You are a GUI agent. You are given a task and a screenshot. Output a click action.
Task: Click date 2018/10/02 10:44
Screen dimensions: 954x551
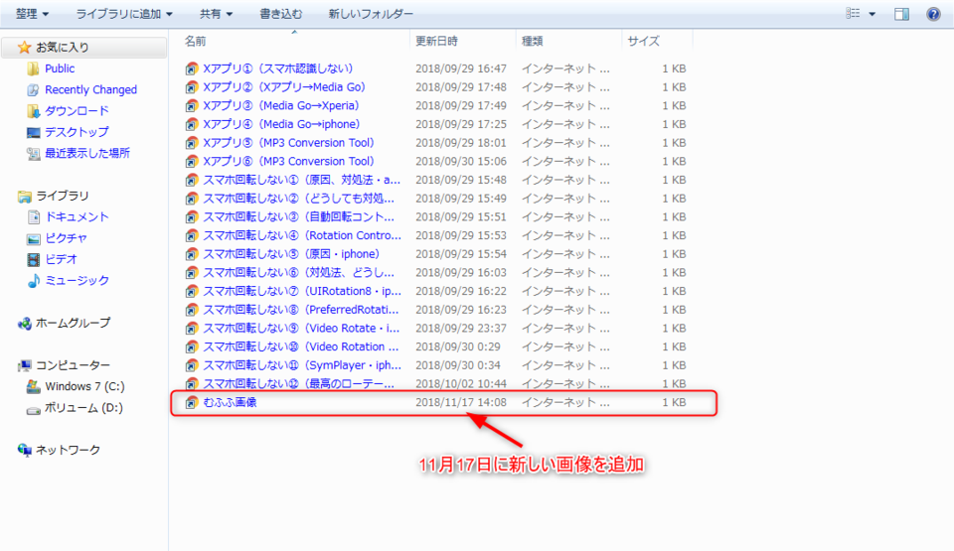click(460, 384)
